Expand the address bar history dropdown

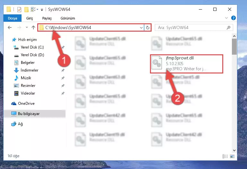pyautogui.click(x=141, y=28)
